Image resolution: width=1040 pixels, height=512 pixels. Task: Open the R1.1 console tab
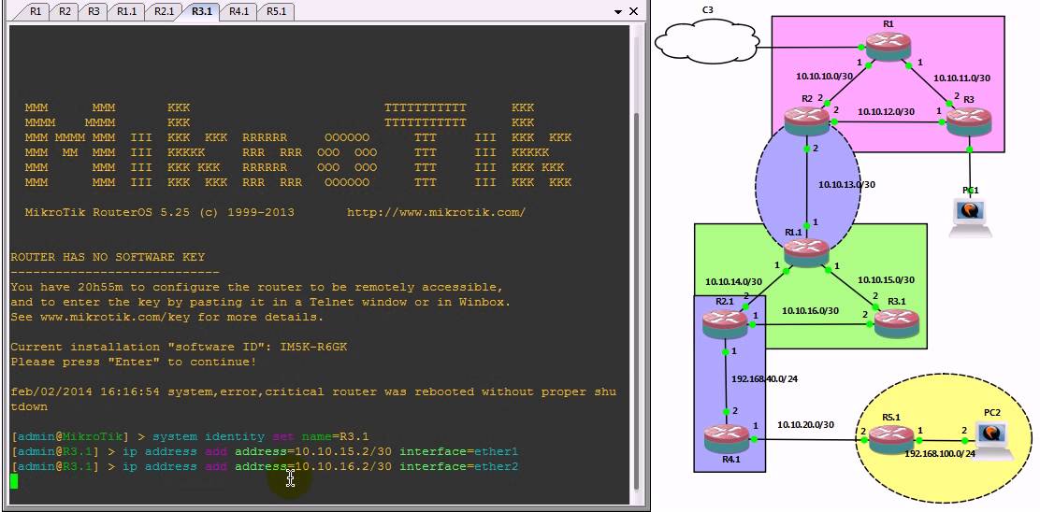click(x=126, y=11)
